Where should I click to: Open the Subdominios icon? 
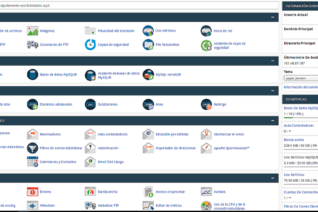coord(90,105)
